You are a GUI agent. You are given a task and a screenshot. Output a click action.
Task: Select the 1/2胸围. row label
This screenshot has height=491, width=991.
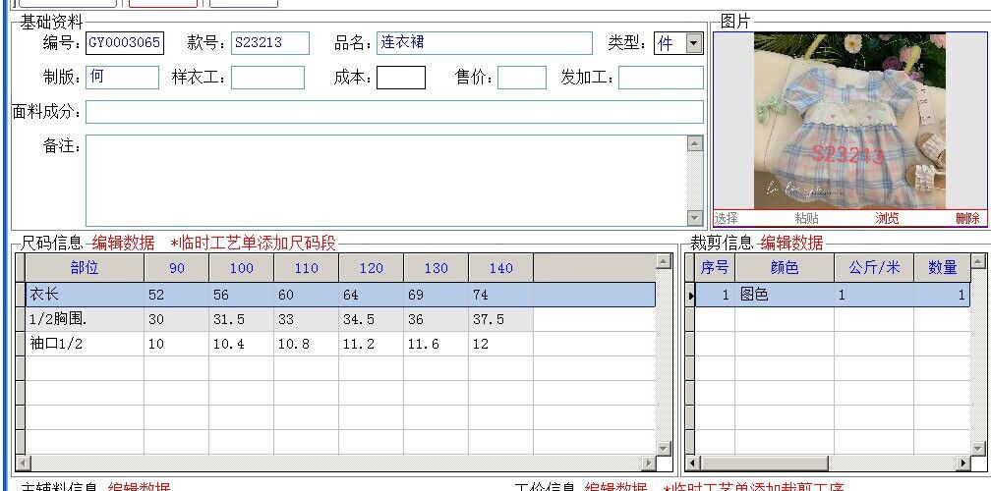(85, 319)
